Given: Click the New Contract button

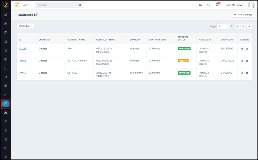Looking at the screenshot, I should coord(243,15).
